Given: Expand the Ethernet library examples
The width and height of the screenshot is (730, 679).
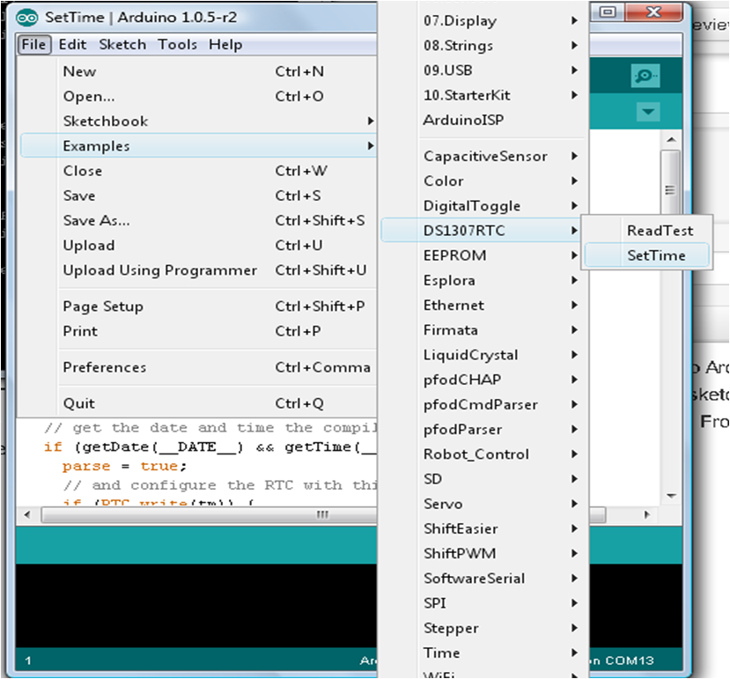Looking at the screenshot, I should pos(483,306).
